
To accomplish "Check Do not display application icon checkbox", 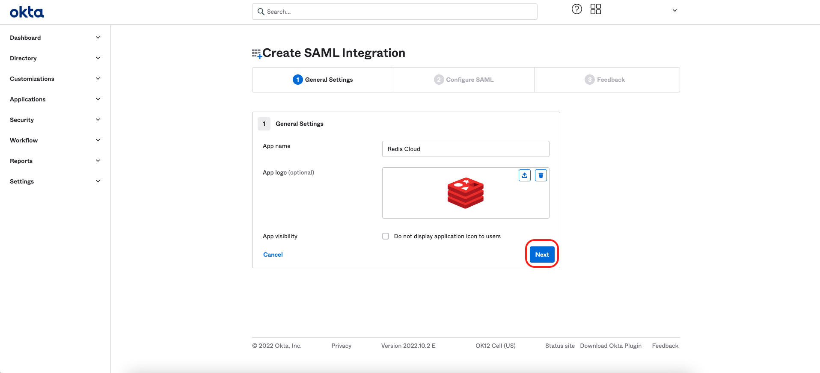I will [386, 236].
